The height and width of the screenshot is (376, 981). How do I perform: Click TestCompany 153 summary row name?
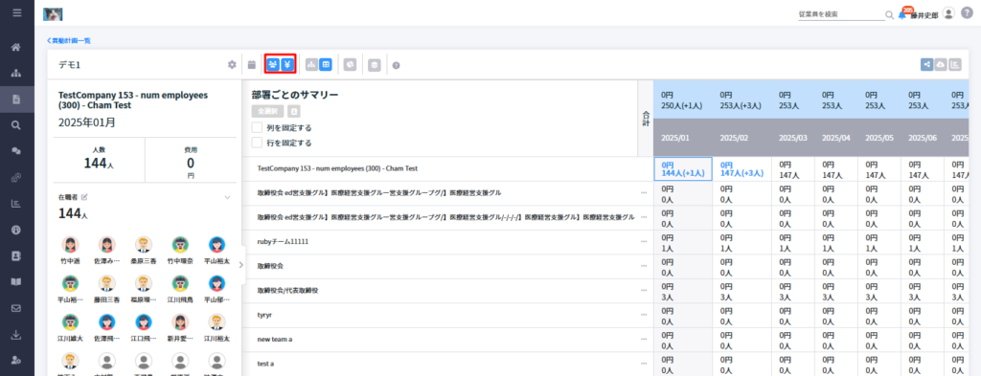[x=337, y=168]
